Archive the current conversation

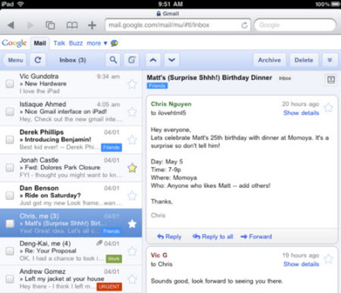point(269,60)
